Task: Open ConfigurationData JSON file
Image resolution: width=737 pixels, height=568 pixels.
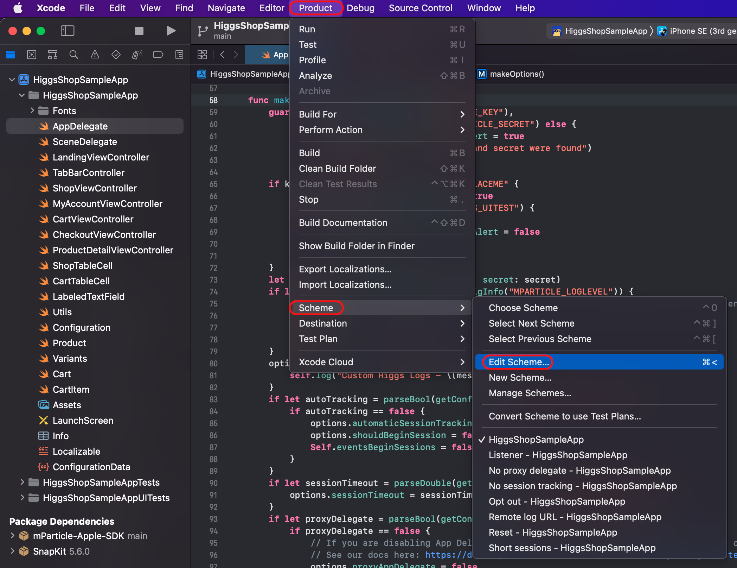Action: pos(95,467)
